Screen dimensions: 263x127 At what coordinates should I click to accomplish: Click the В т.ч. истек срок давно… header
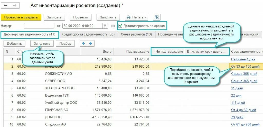pos(207,52)
